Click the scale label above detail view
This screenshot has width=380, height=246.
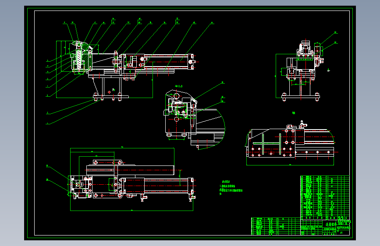click(x=179, y=86)
